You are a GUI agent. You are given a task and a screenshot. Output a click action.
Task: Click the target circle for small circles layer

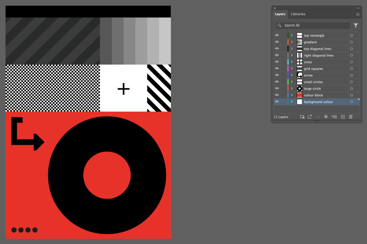[351, 82]
